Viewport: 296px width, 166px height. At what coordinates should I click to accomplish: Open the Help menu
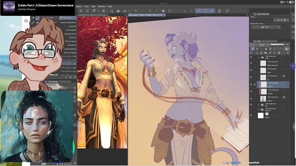(110, 6)
